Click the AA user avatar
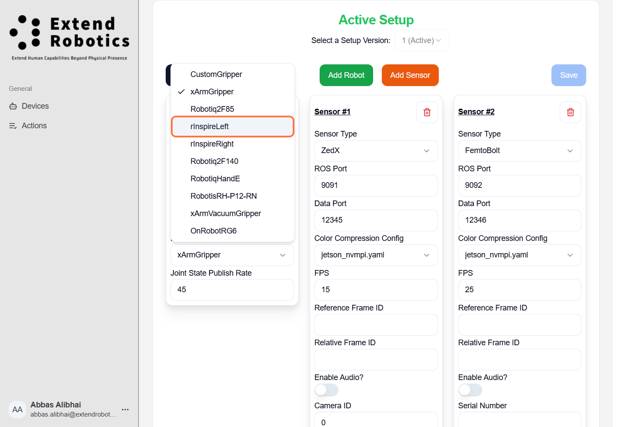This screenshot has height=427, width=621. [x=17, y=410]
